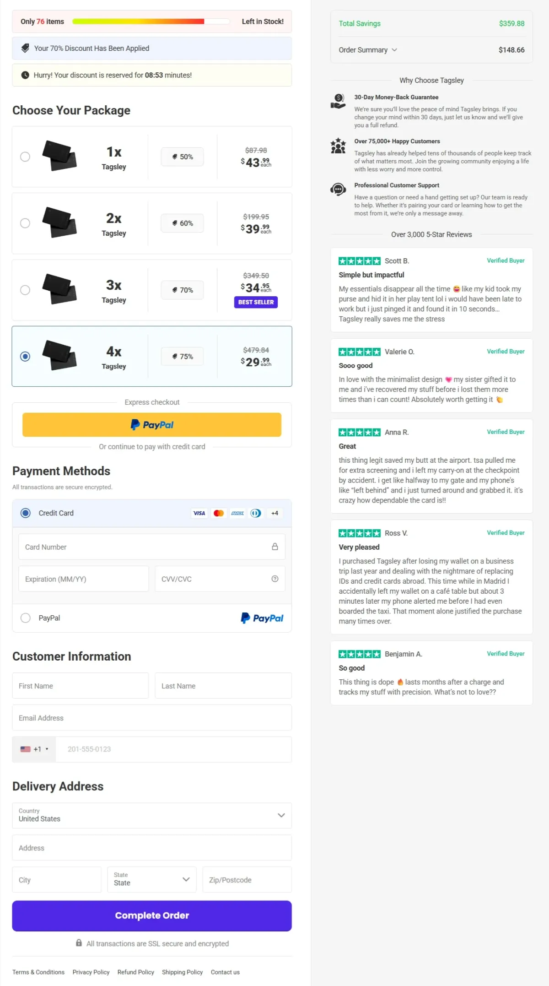Click the Mastercard icon next to Credit Card
Viewport: 549px width, 986px height.
(x=218, y=513)
